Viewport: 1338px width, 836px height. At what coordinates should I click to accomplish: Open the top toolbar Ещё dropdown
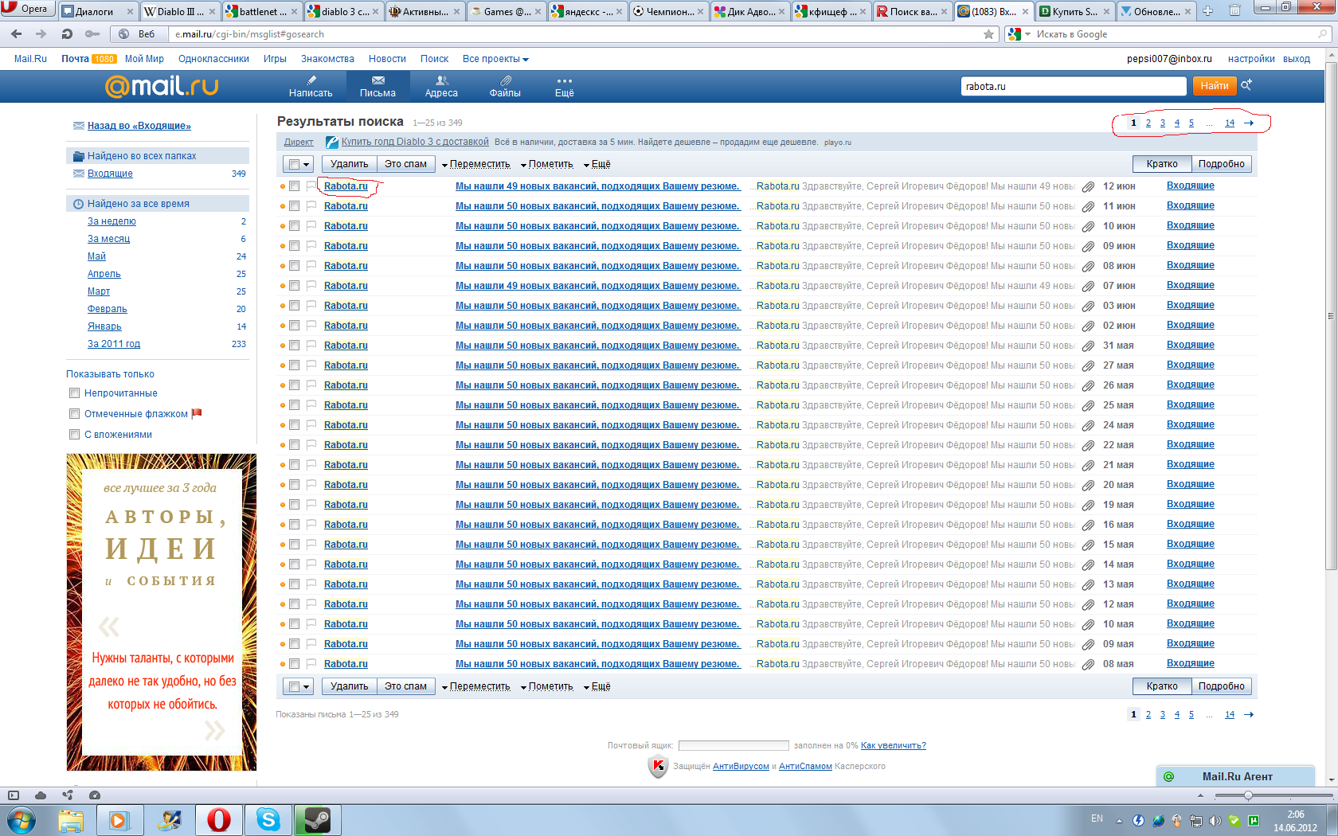(597, 164)
